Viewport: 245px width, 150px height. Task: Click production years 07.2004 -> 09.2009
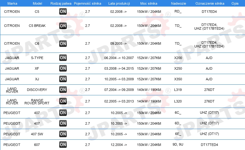[x=119, y=90]
